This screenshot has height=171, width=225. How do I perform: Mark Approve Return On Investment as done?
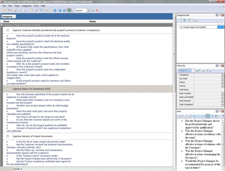pos(8,89)
